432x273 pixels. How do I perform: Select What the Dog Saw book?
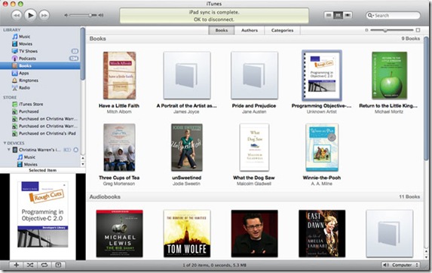254,147
